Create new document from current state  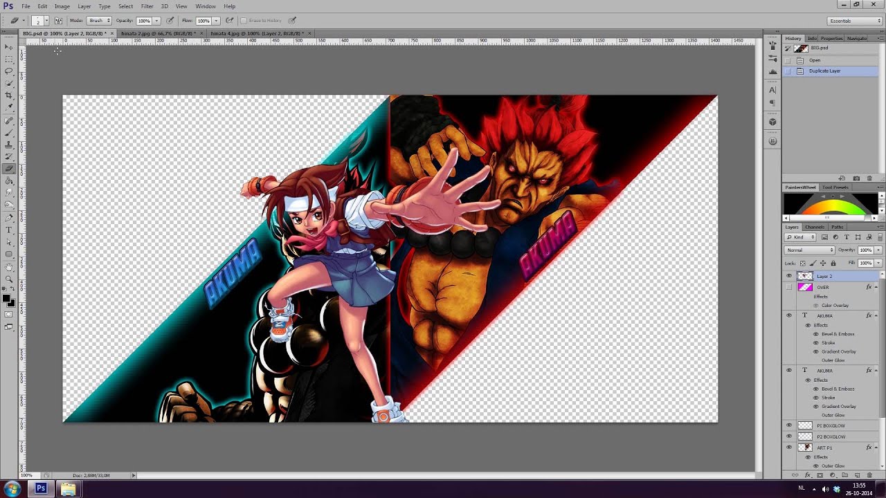click(843, 178)
